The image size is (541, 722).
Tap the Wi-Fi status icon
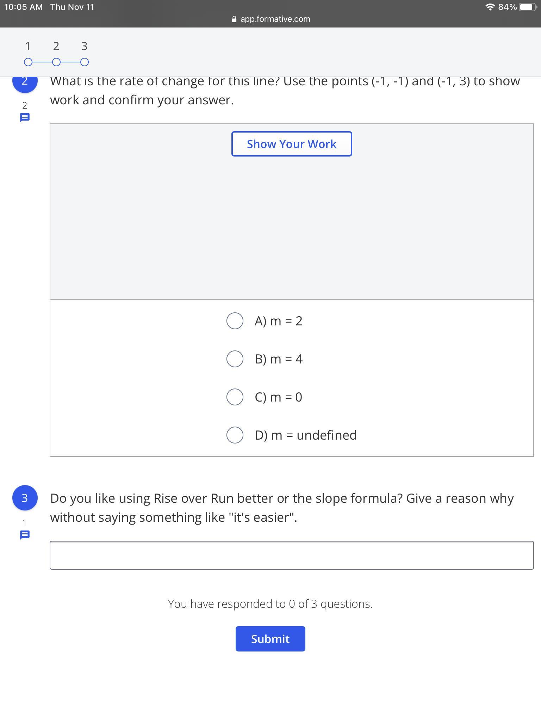click(x=490, y=7)
